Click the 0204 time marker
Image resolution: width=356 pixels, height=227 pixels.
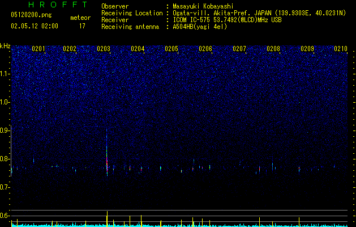(138, 49)
